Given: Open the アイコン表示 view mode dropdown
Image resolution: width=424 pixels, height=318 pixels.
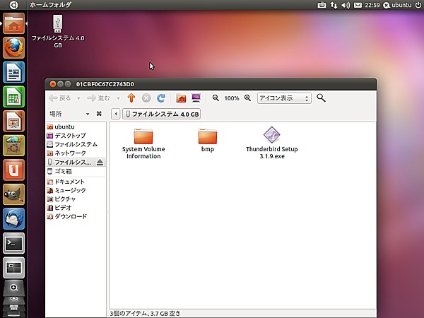Looking at the screenshot, I should (x=284, y=98).
